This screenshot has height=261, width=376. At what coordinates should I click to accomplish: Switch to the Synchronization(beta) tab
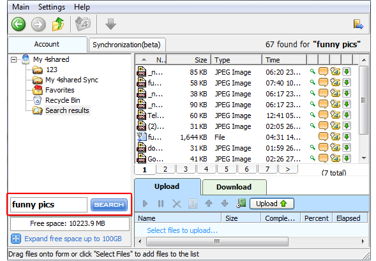[x=126, y=45]
